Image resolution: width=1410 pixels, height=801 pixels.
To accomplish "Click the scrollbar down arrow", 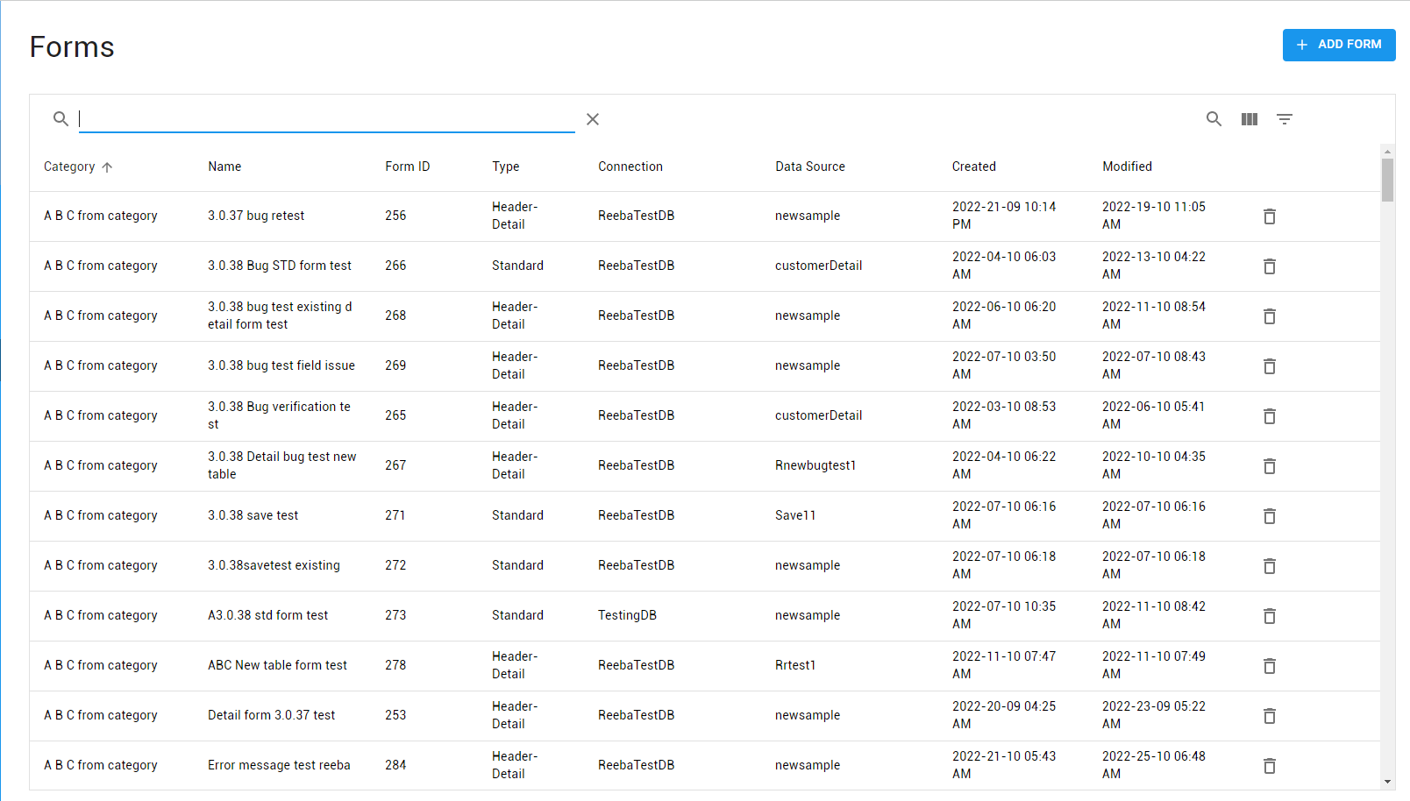I will (x=1387, y=782).
